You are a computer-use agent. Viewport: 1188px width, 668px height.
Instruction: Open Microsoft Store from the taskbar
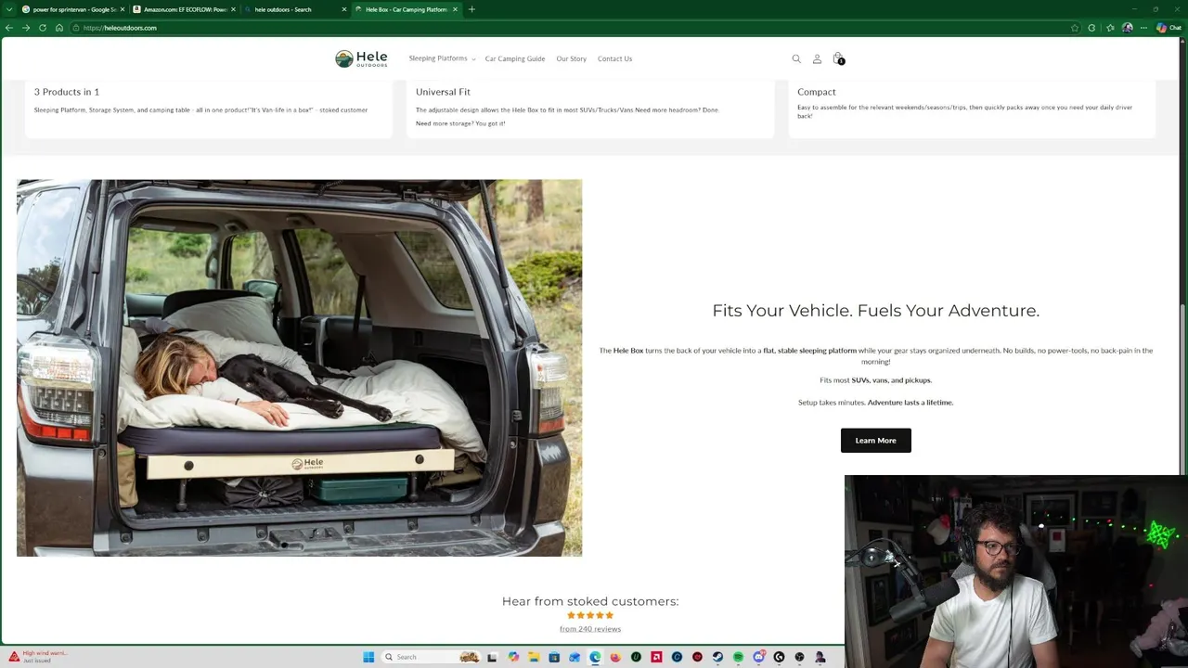[x=554, y=657]
